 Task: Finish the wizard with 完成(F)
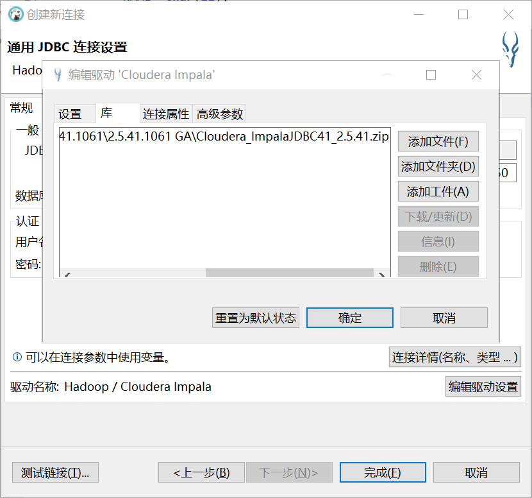coord(382,472)
